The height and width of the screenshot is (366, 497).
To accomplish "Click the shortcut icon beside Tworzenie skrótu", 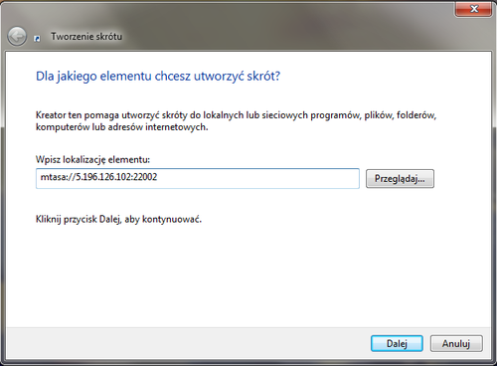I will [x=38, y=39].
